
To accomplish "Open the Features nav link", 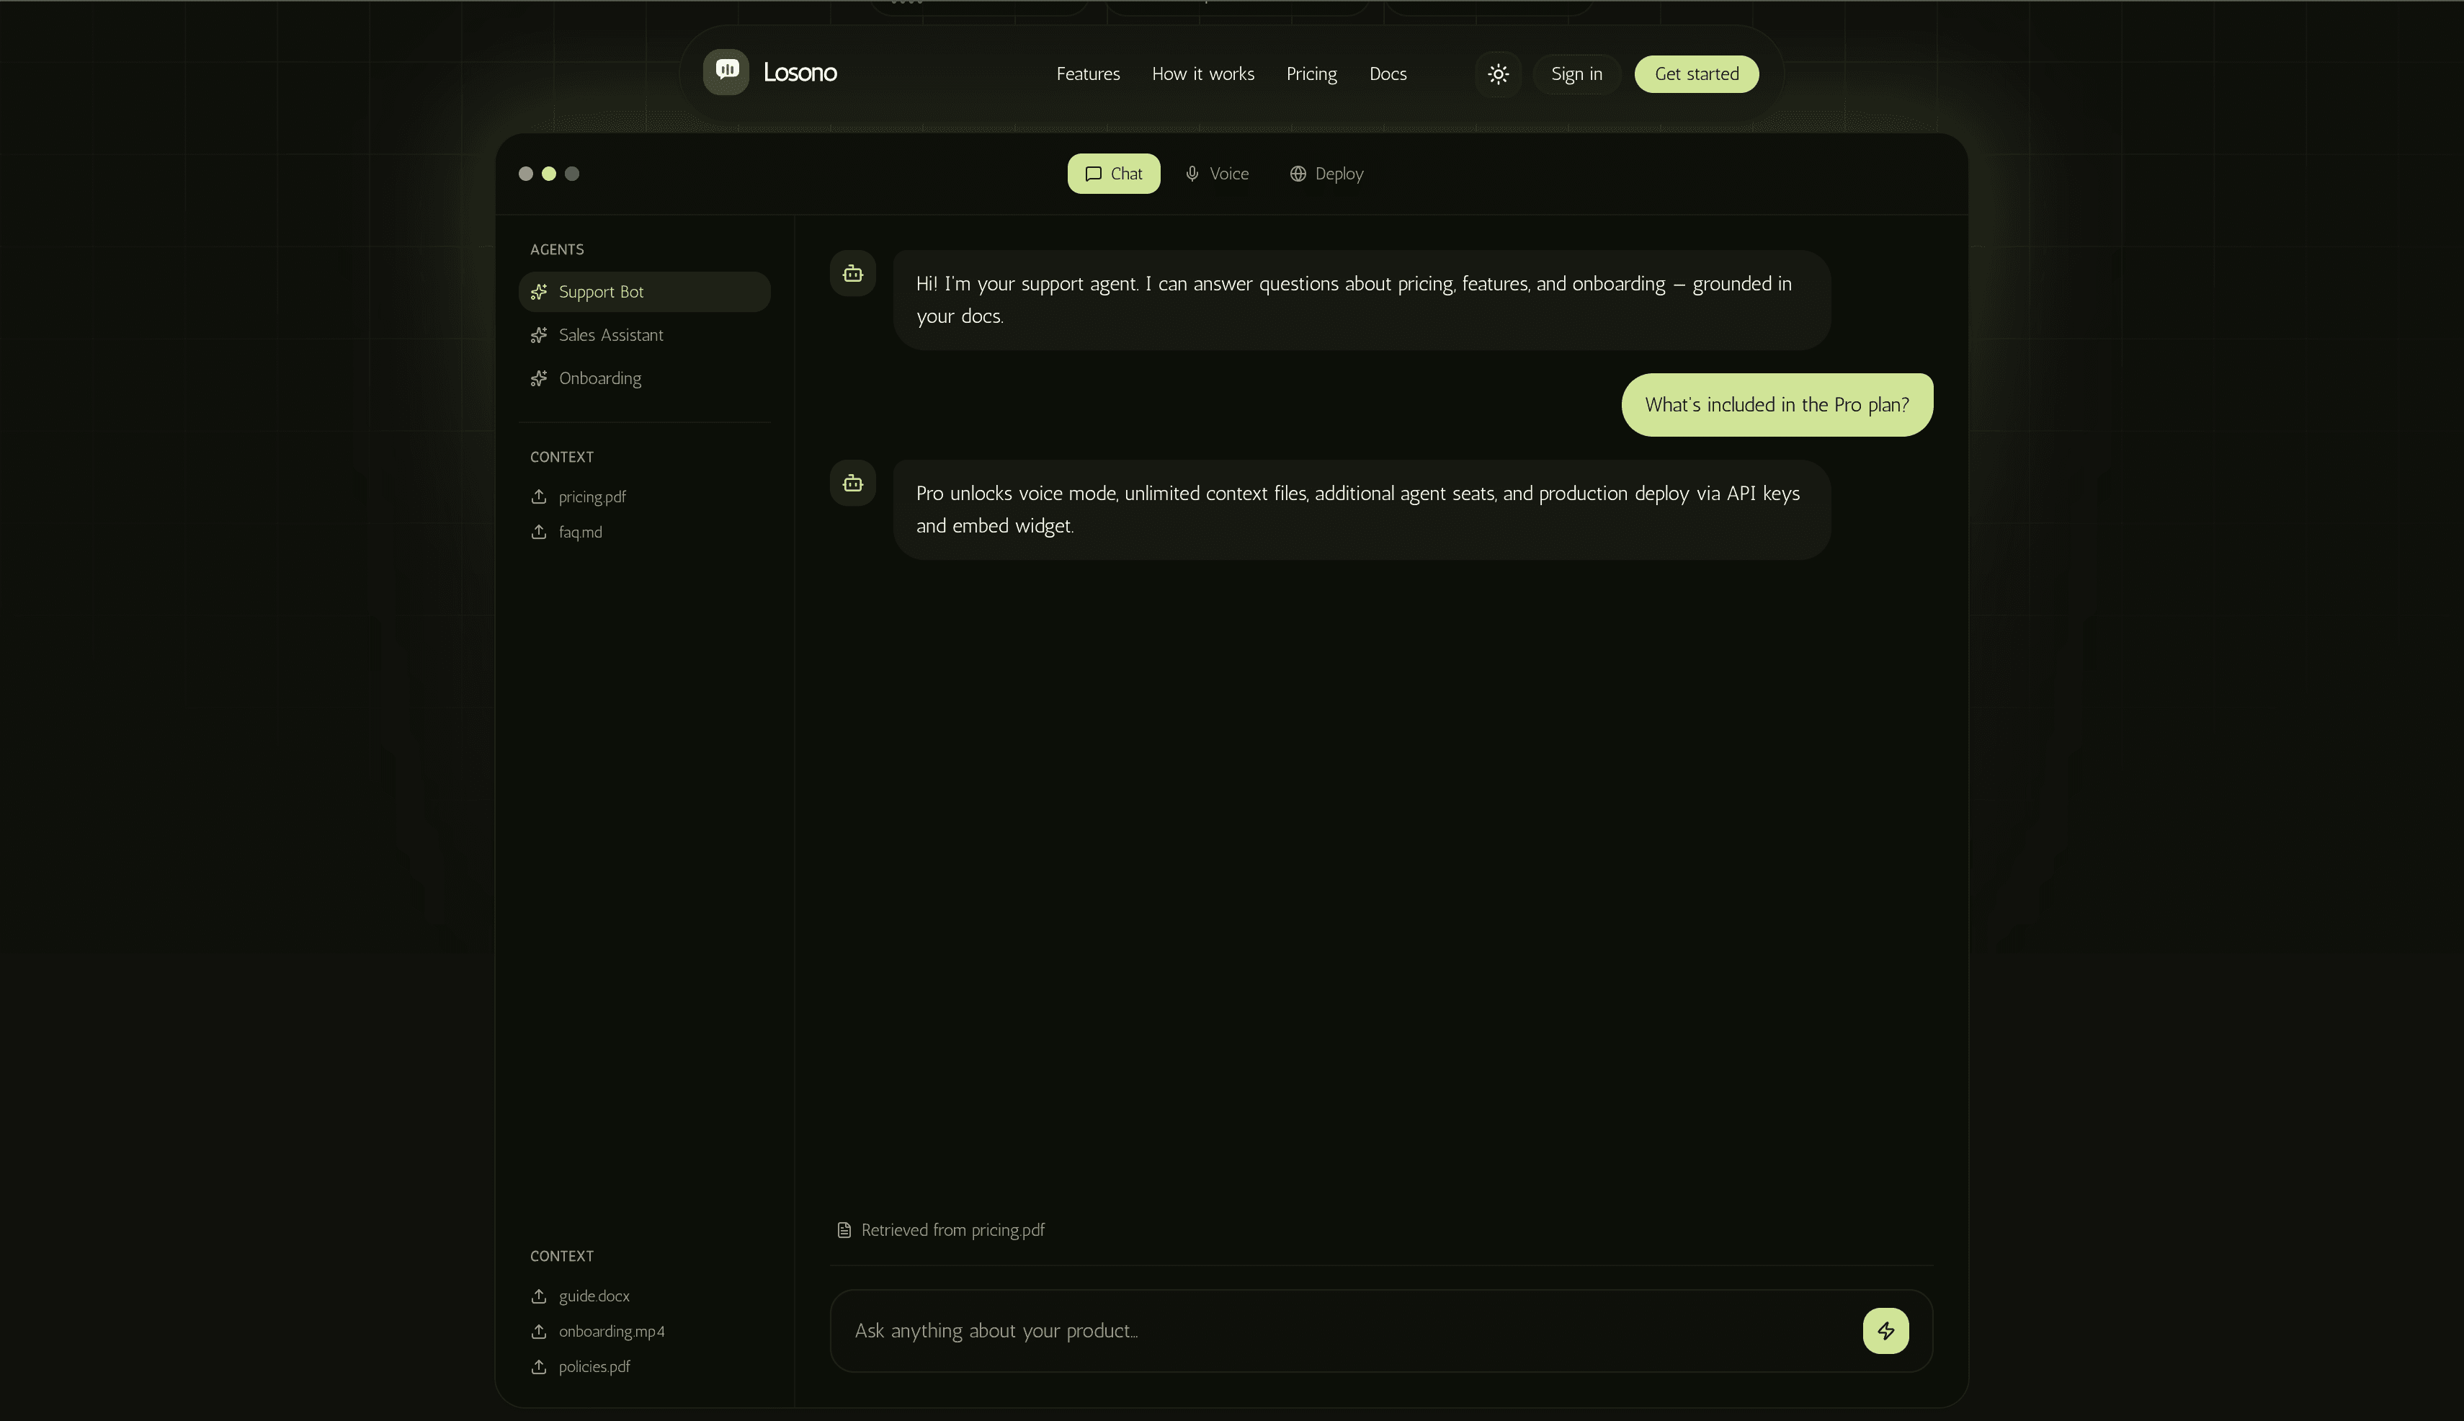I will tap(1088, 74).
